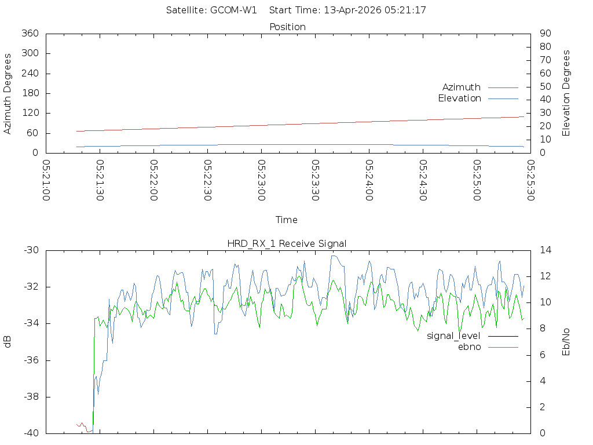
Task: Click the 05:22:30 time tick label
Action: (208, 180)
